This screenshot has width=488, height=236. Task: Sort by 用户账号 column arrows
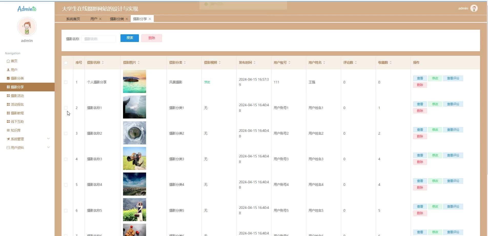coord(289,62)
